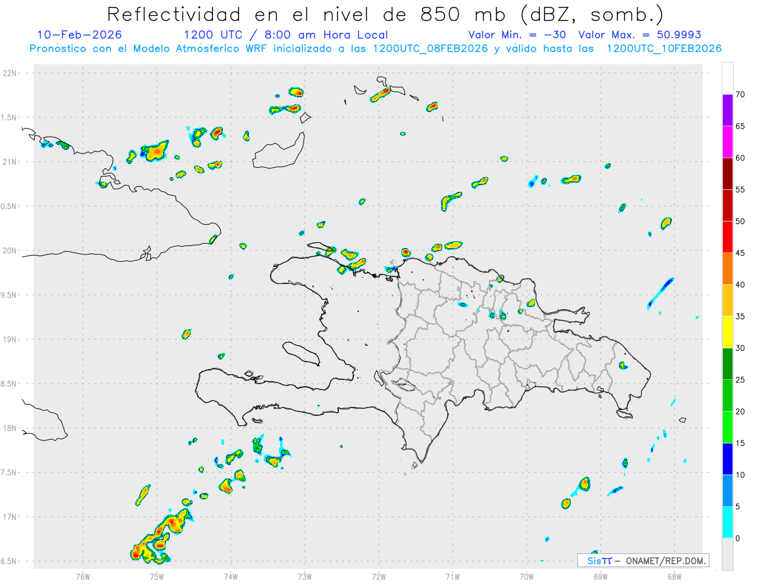Click the date label '10-Feb-2026'
757x585 pixels.
(x=79, y=35)
